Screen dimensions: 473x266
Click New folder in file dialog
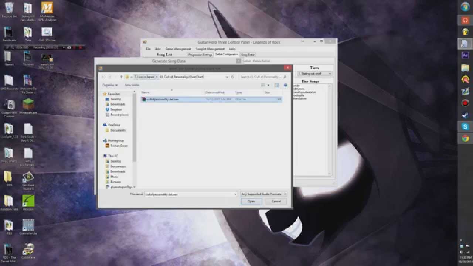click(132, 85)
